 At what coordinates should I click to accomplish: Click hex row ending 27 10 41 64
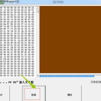point(17,24)
